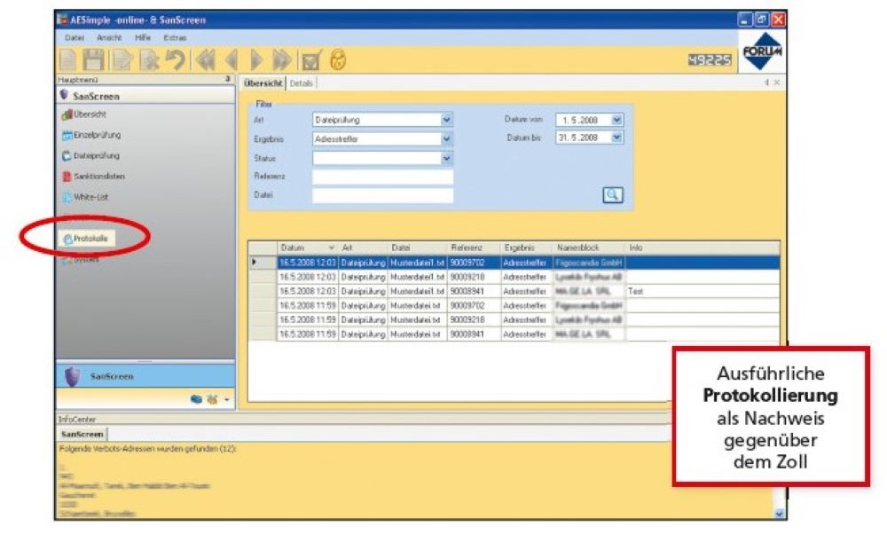Image resolution: width=887 pixels, height=535 pixels.
Task: Click the Referenz column header
Action: pos(474,248)
